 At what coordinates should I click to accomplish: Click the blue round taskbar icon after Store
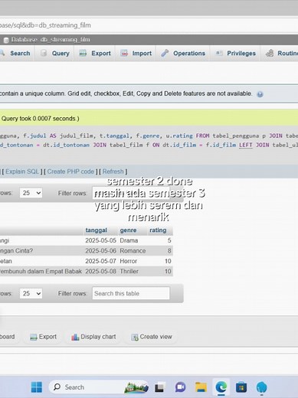261,387
